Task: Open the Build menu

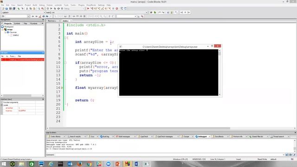Action: click(x=35, y=5)
